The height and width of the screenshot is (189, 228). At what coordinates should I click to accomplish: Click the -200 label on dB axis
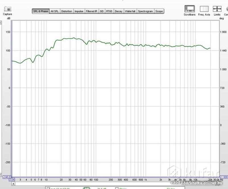(x=8, y=162)
